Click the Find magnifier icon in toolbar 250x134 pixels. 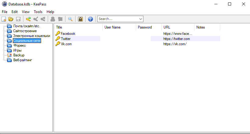click(70, 19)
